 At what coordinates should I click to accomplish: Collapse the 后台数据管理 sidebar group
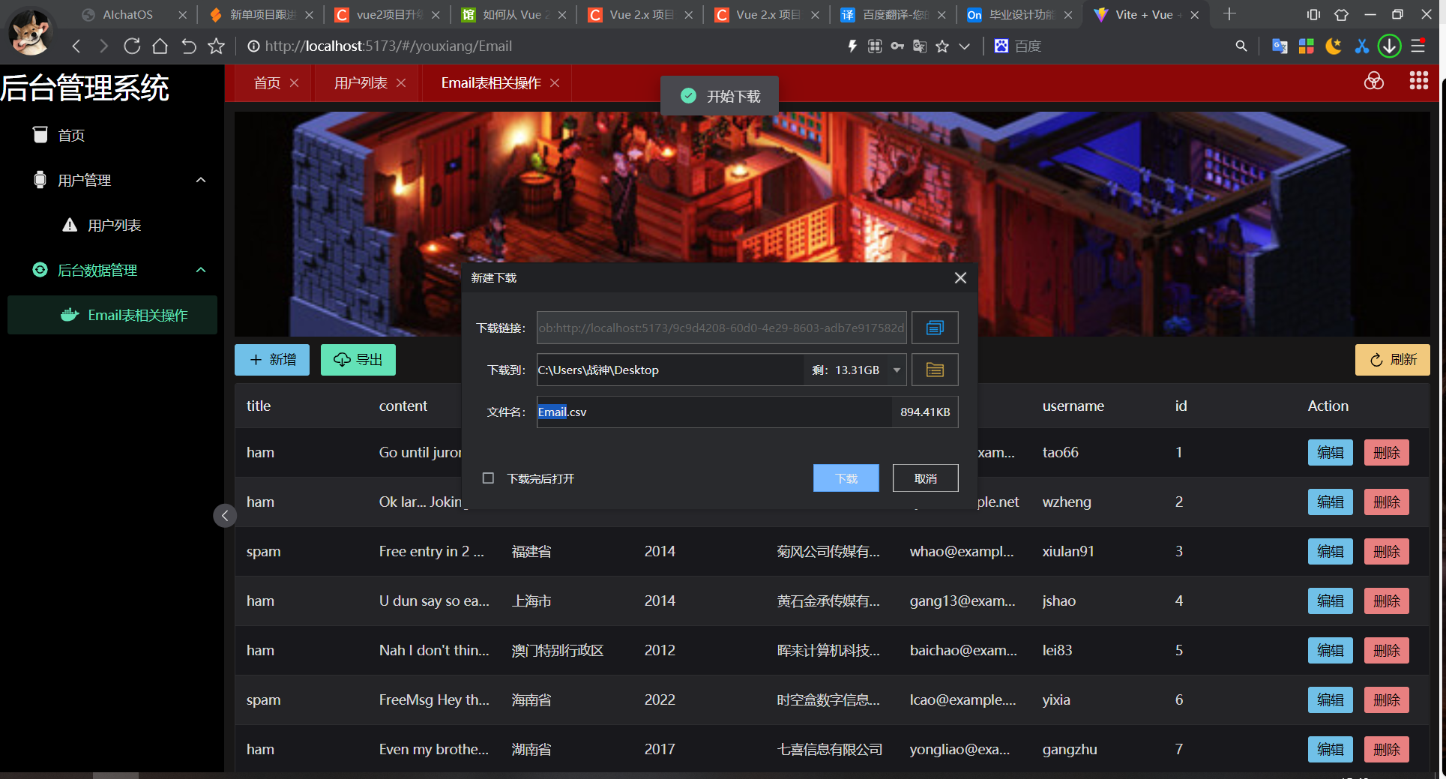tap(112, 270)
